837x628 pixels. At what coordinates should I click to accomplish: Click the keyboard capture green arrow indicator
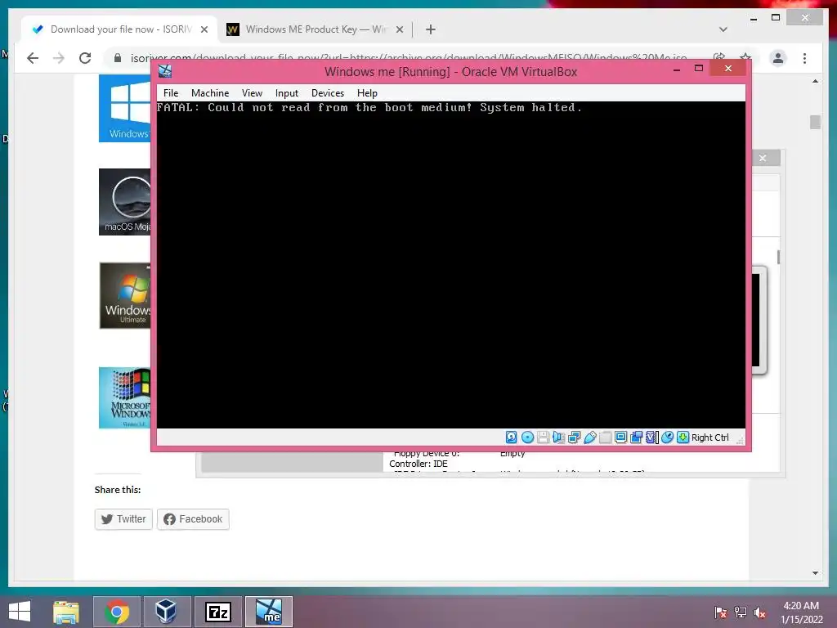[683, 437]
